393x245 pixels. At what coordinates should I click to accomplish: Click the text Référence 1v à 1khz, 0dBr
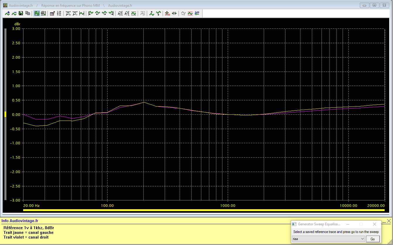29,228
